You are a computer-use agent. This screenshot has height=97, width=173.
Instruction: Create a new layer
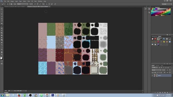(x=167, y=93)
